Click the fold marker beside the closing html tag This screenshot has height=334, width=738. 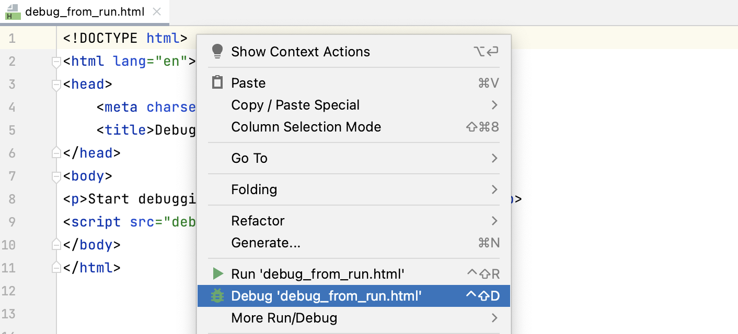56,267
